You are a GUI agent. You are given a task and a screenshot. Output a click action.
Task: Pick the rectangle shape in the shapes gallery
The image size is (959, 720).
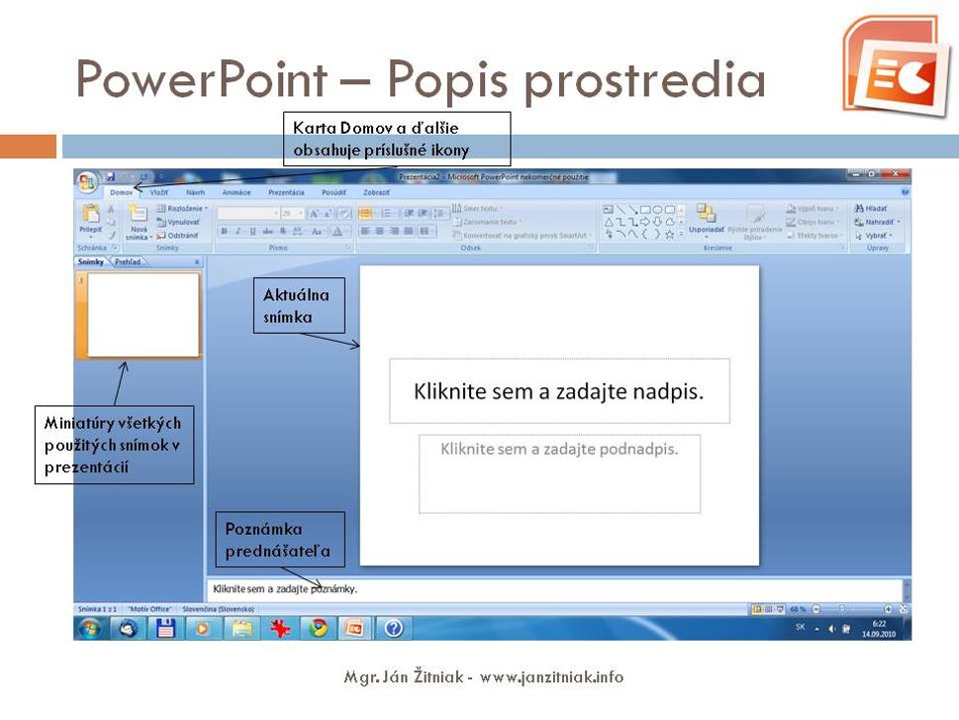tap(646, 209)
